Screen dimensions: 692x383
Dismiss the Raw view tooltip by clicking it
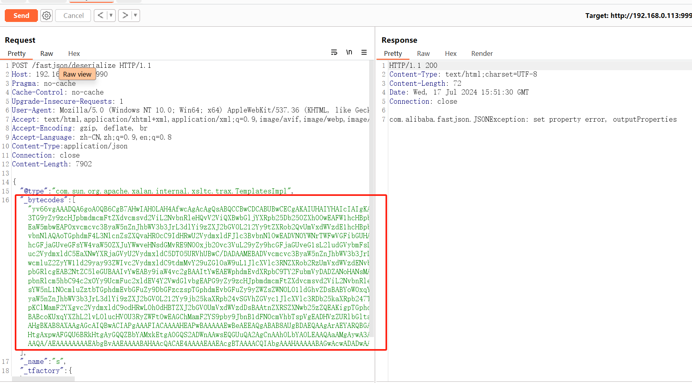77,74
